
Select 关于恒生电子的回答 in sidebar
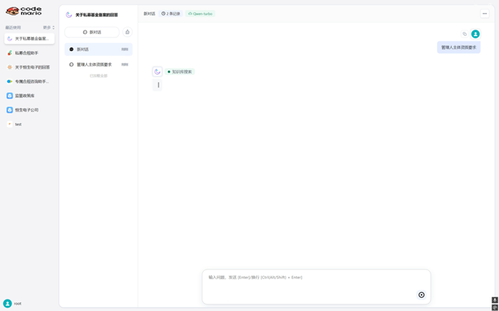(x=29, y=67)
